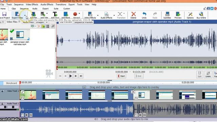Screen dimensions: 217x122
Task: Click the Facebook share icon
Action: click(209, 8)
